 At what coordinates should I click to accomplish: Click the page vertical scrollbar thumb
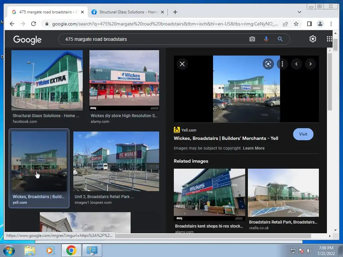[336, 45]
